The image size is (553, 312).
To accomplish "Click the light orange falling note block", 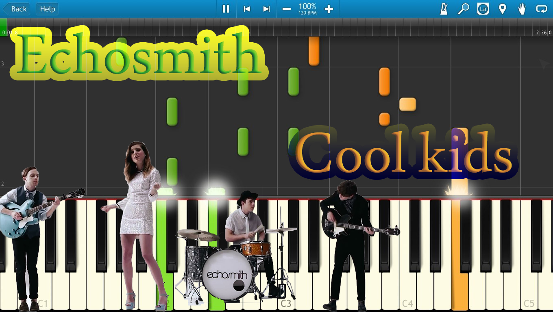I will [x=407, y=104].
